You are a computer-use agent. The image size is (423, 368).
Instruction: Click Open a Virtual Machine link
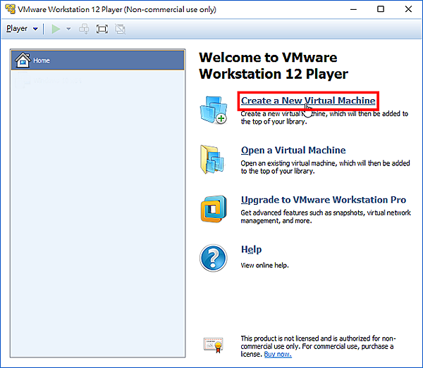point(293,150)
